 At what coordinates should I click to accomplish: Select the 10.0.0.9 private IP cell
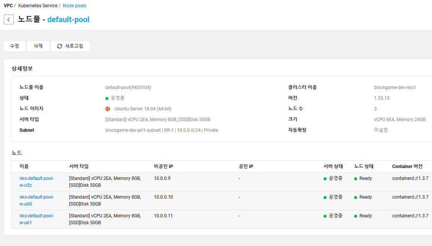click(x=162, y=178)
